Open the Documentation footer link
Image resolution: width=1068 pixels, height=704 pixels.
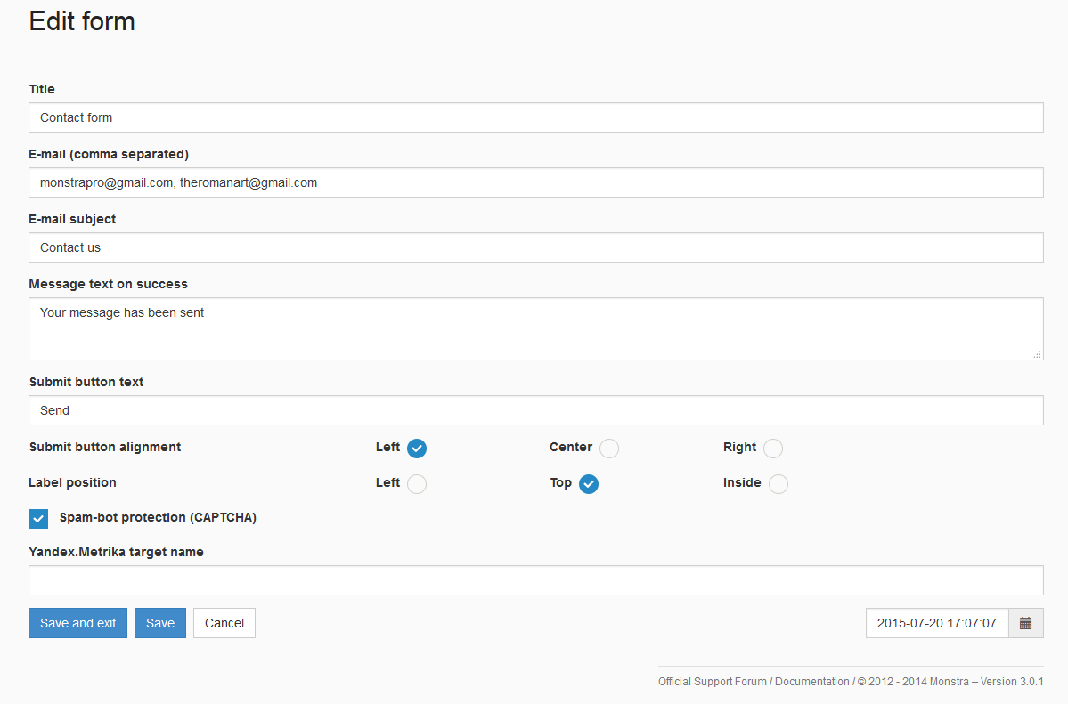point(811,682)
